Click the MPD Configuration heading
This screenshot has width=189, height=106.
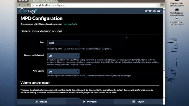point(41,18)
